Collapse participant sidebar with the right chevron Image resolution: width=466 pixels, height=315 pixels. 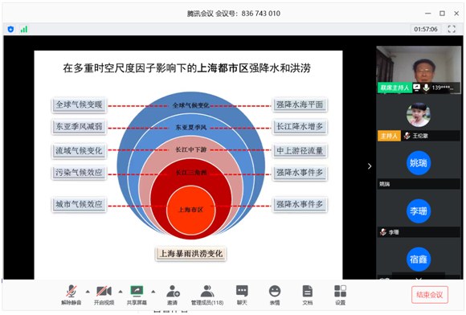pyautogui.click(x=370, y=166)
